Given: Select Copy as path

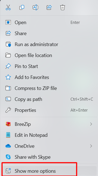Looking at the screenshot, I should coord(49,99).
